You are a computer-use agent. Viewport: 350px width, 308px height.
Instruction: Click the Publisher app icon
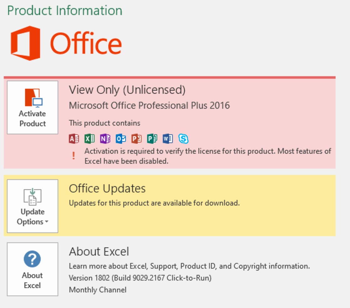152,138
